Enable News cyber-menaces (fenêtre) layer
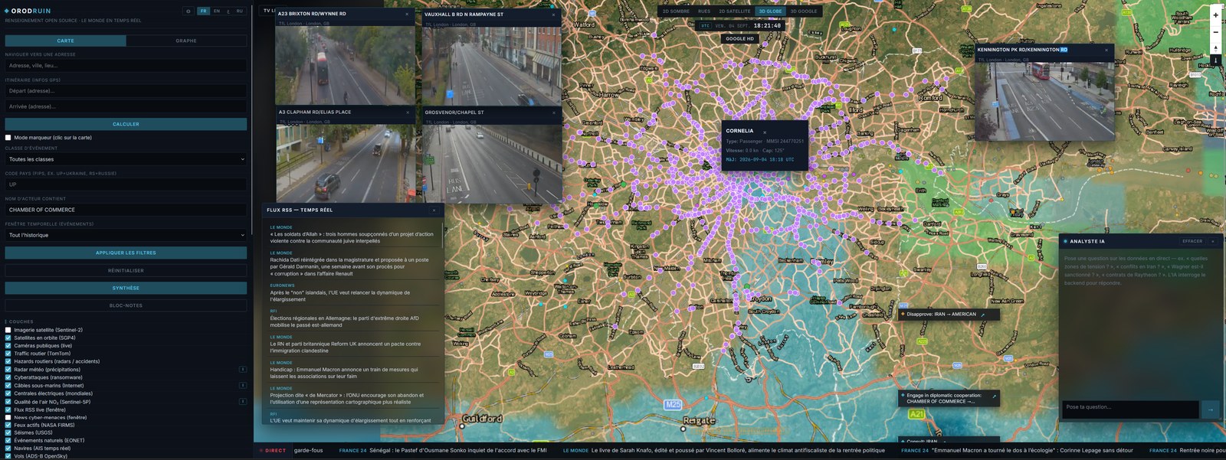Image resolution: width=1226 pixels, height=460 pixels. click(x=8, y=417)
